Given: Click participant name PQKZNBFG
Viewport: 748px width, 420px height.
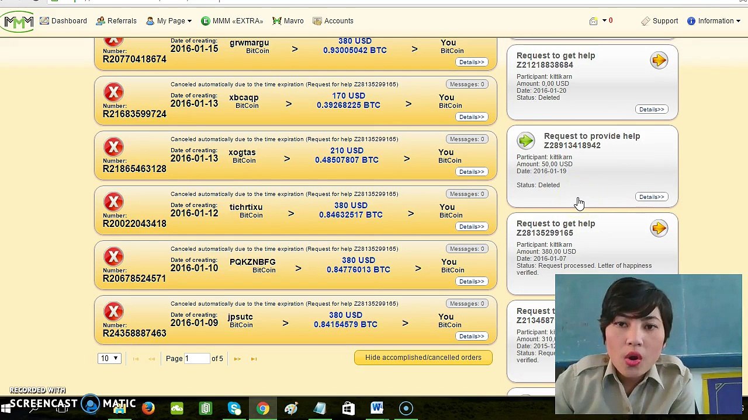Looking at the screenshot, I should point(252,262).
